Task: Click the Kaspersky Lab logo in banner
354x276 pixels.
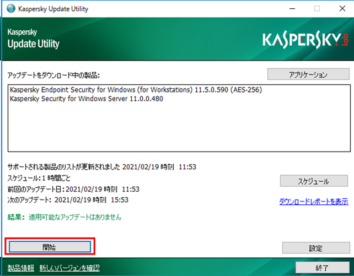Action: pyautogui.click(x=305, y=40)
